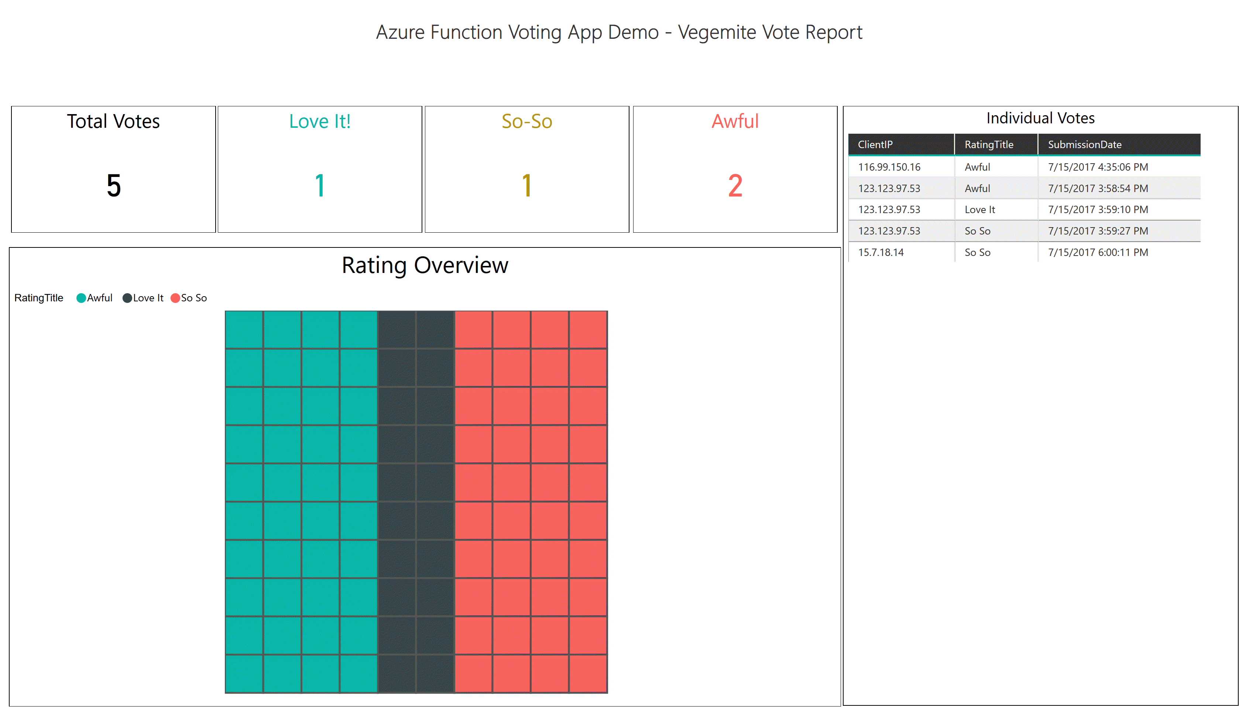Click the 7/15/2017 3:59:27 PM cell

click(1098, 231)
